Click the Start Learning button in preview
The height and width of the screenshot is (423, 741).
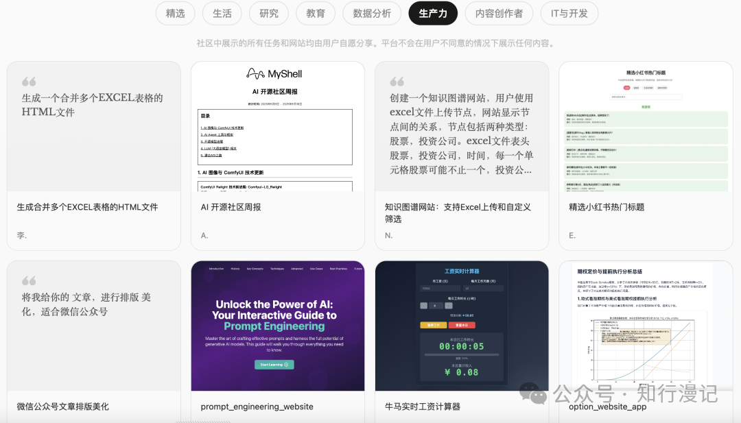(274, 365)
